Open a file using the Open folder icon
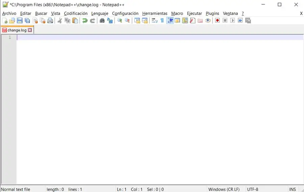Screen dimensions: 304x192 pyautogui.click(x=12, y=21)
